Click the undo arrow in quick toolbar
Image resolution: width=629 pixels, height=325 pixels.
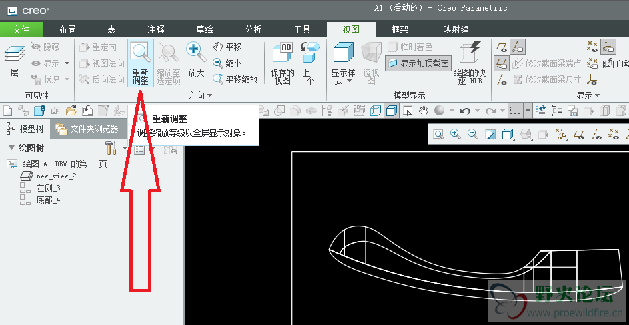[465, 111]
